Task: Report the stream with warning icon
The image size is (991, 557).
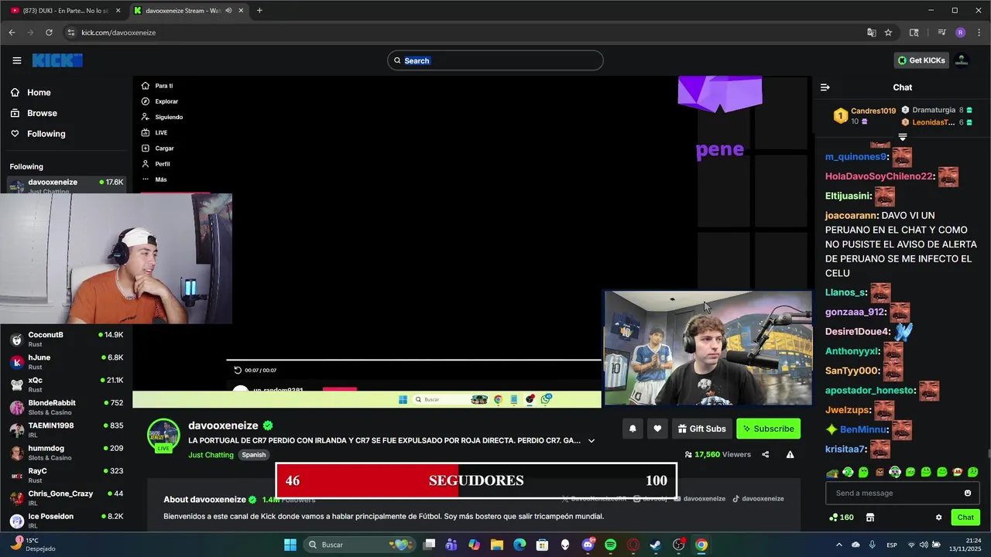Action: (790, 455)
